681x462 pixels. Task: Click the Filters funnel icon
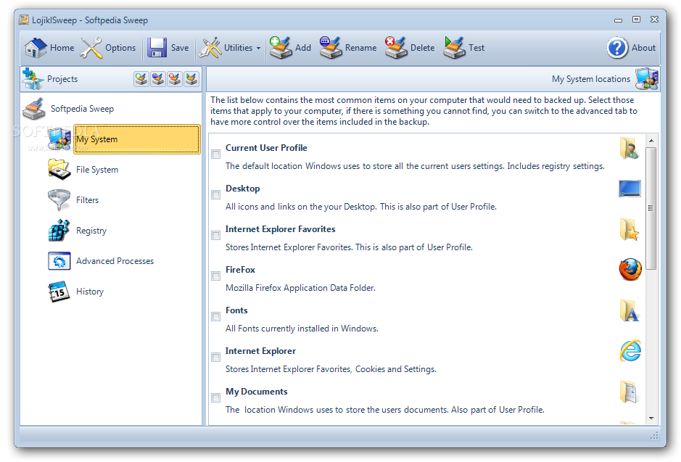coord(59,199)
